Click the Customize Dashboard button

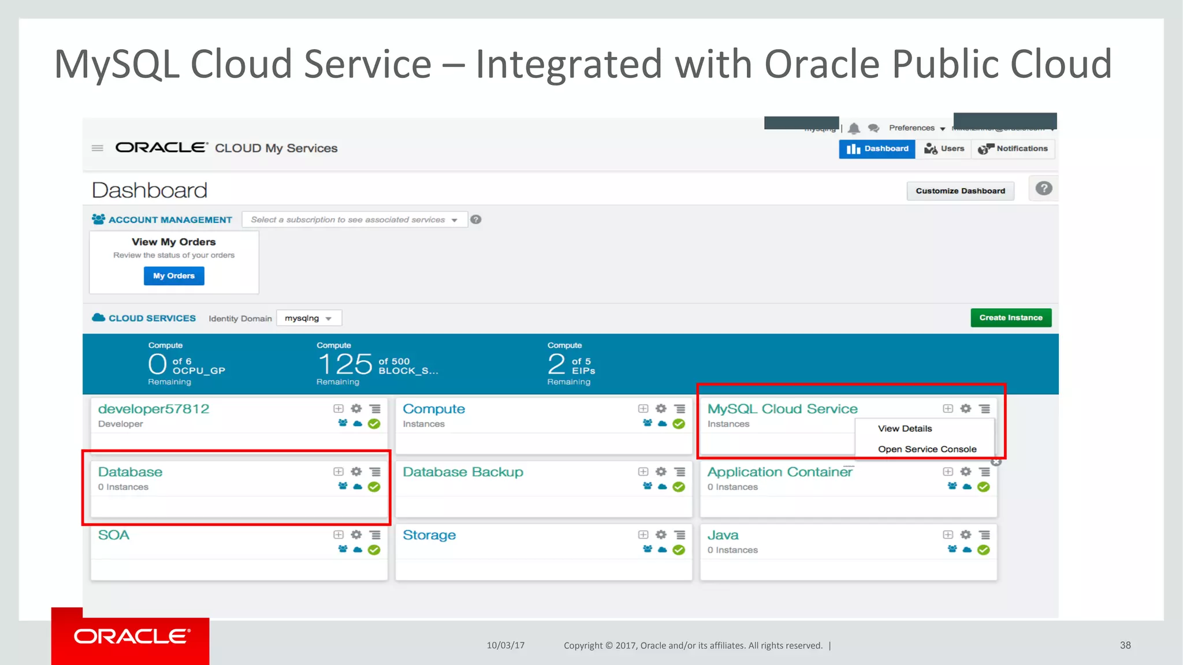pyautogui.click(x=960, y=191)
